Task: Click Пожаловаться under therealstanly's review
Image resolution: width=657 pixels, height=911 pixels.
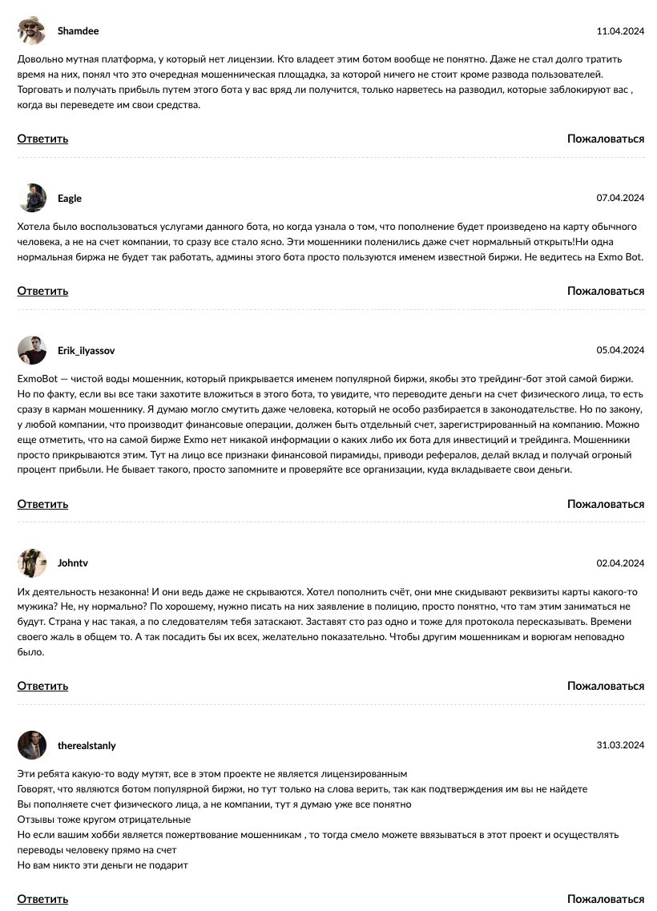Action: [605, 899]
